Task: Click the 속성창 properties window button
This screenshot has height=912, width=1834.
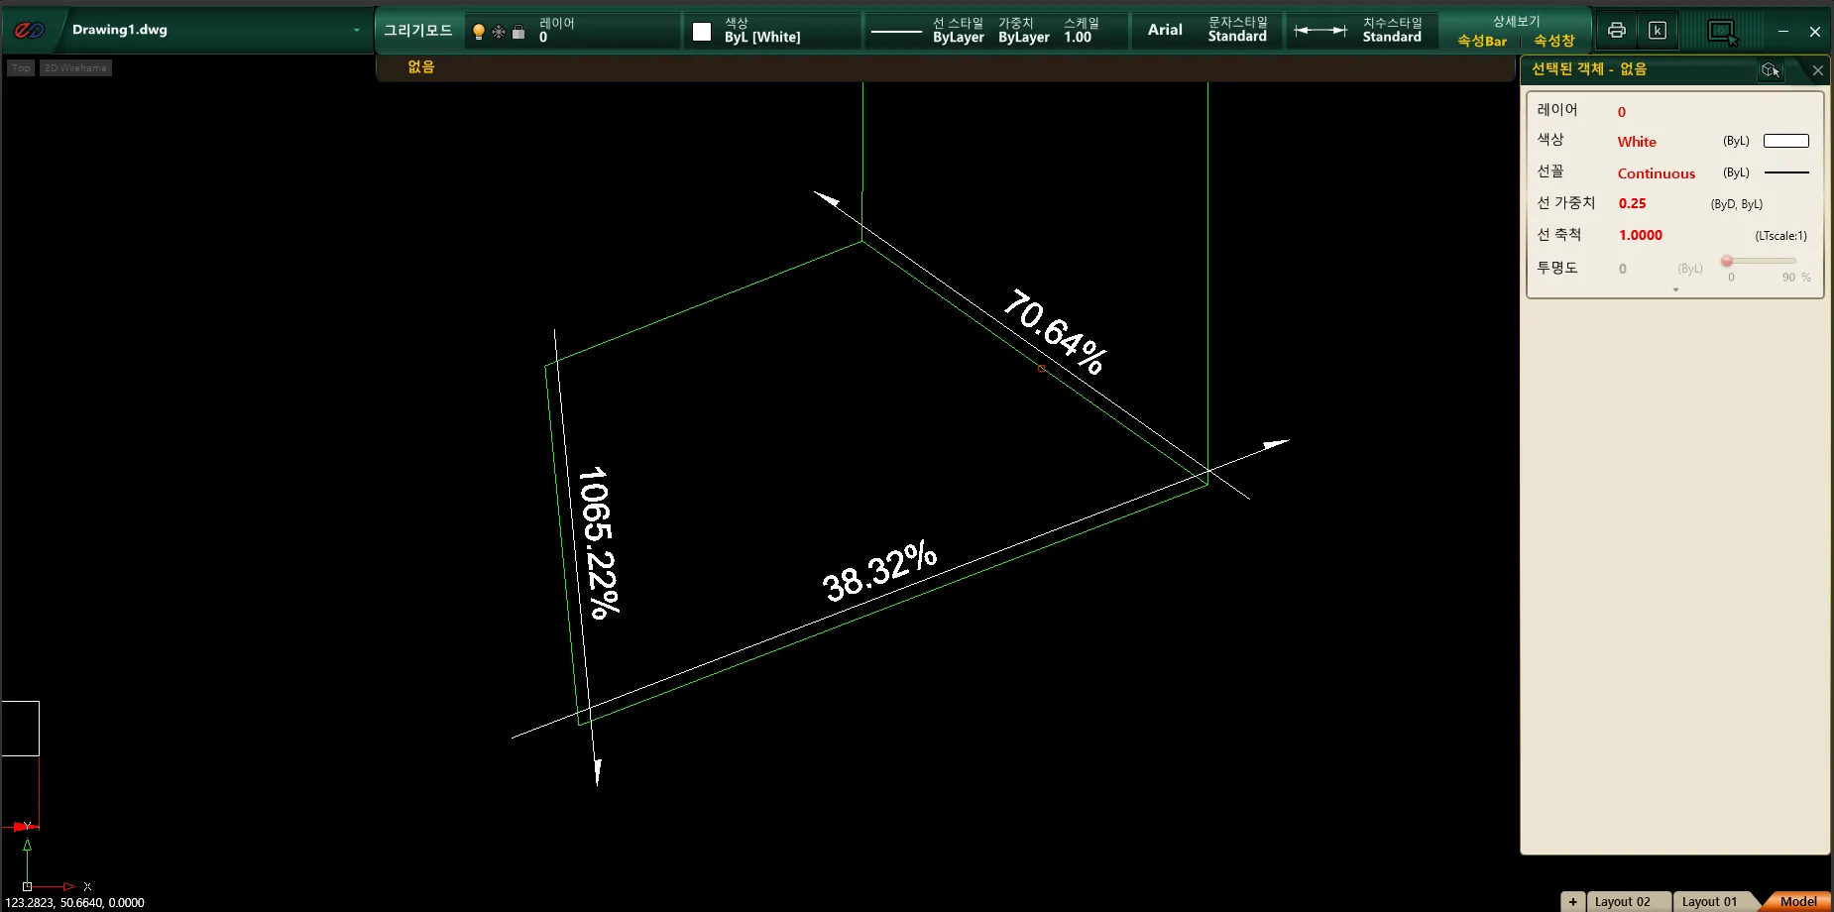Action: [x=1553, y=41]
